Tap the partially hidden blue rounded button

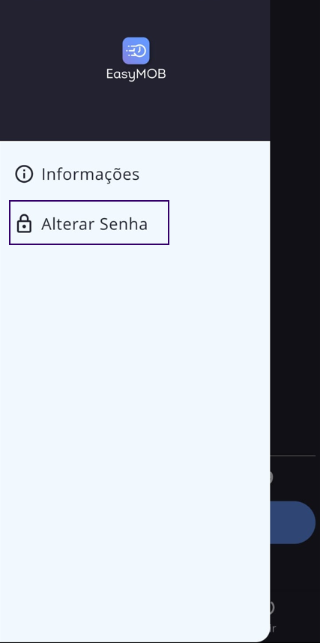point(292,522)
